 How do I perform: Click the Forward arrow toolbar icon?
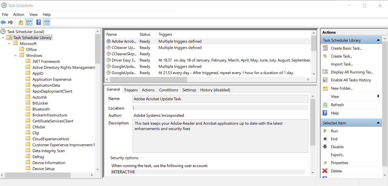pos(11,22)
